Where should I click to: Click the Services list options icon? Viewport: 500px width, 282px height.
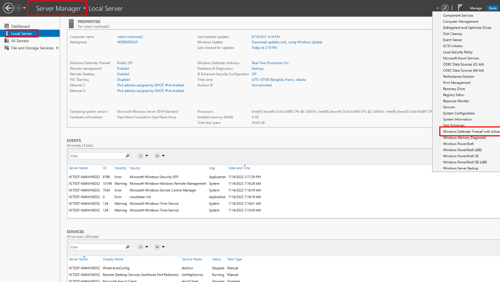point(141,247)
